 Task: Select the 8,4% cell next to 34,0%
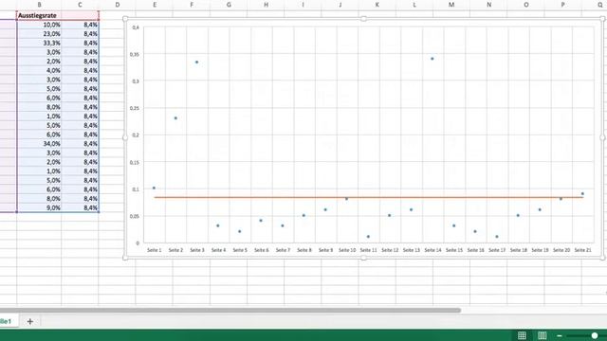point(80,144)
